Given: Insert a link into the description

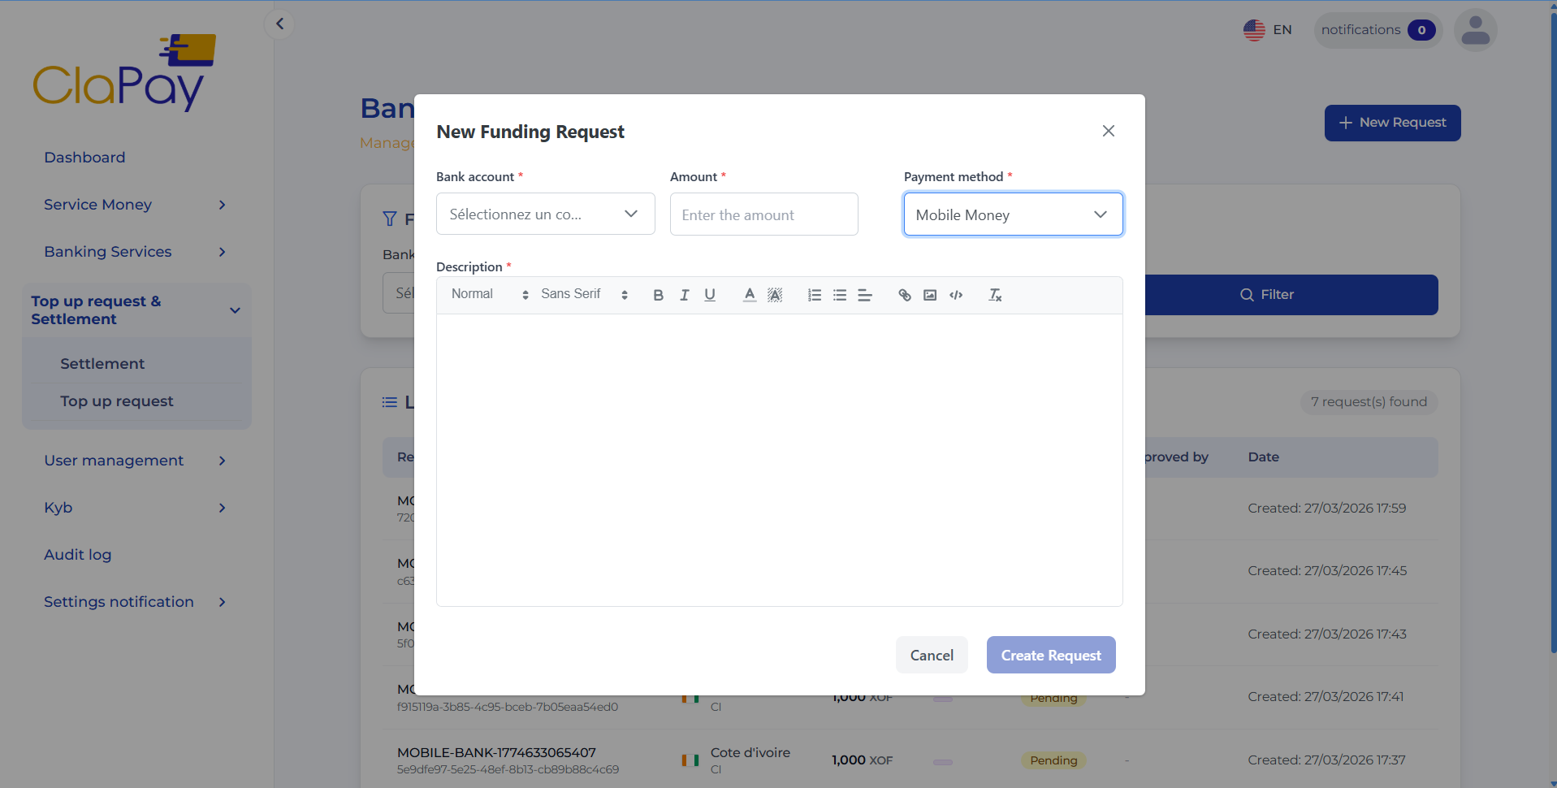Looking at the screenshot, I should 904,295.
